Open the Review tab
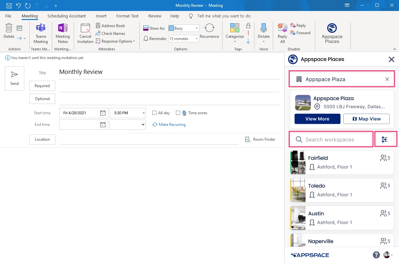The image size is (399, 263). (155, 16)
